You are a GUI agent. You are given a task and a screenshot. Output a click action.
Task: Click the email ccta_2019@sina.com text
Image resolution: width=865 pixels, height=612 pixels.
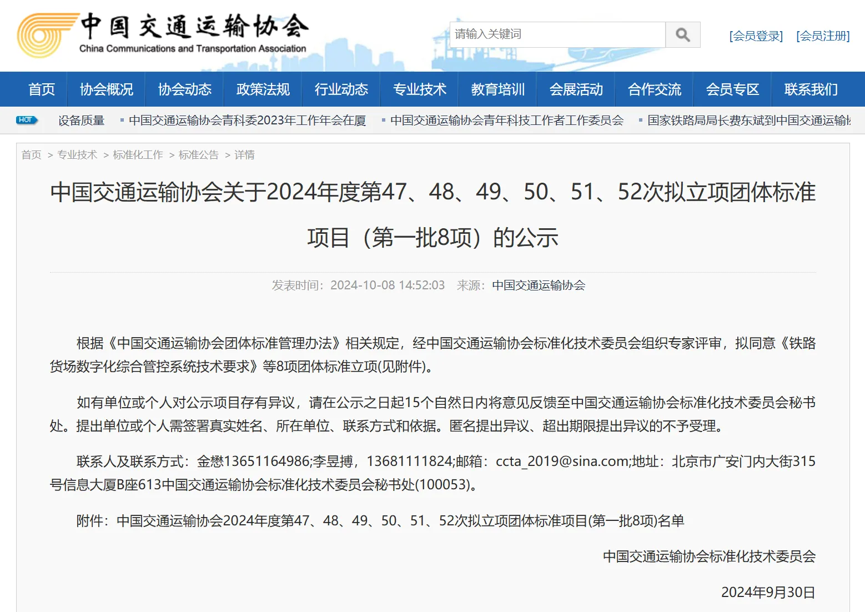[562, 461]
